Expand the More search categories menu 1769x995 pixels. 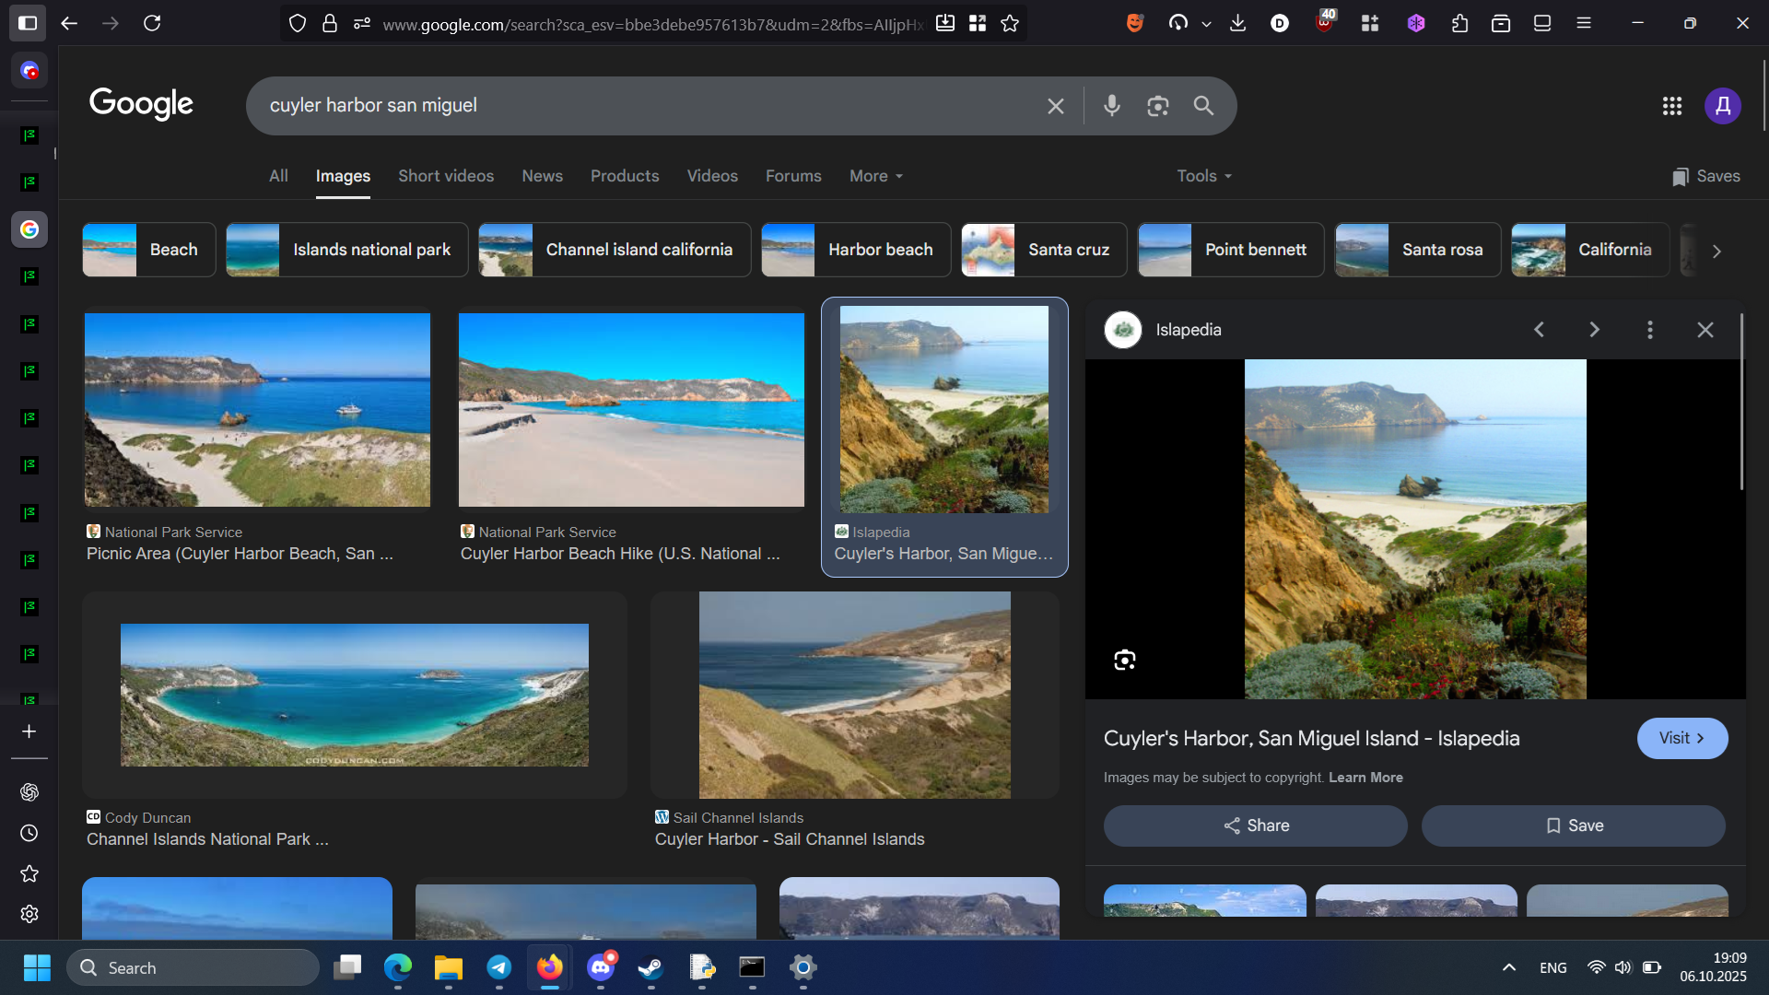point(875,176)
